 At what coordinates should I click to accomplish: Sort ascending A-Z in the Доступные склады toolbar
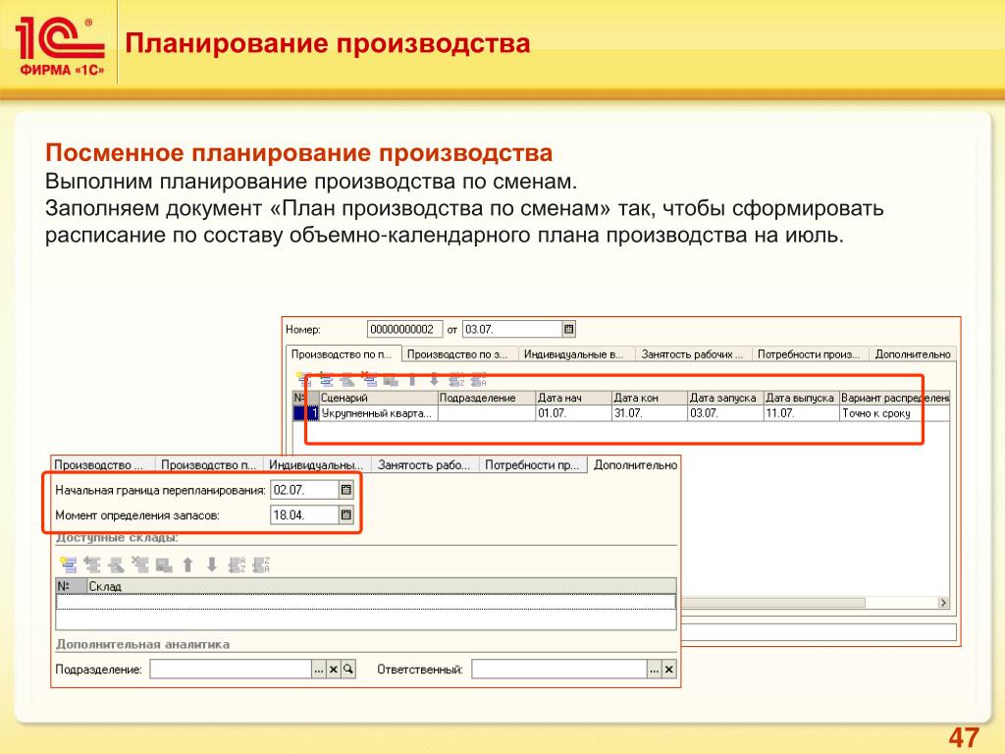point(238,565)
